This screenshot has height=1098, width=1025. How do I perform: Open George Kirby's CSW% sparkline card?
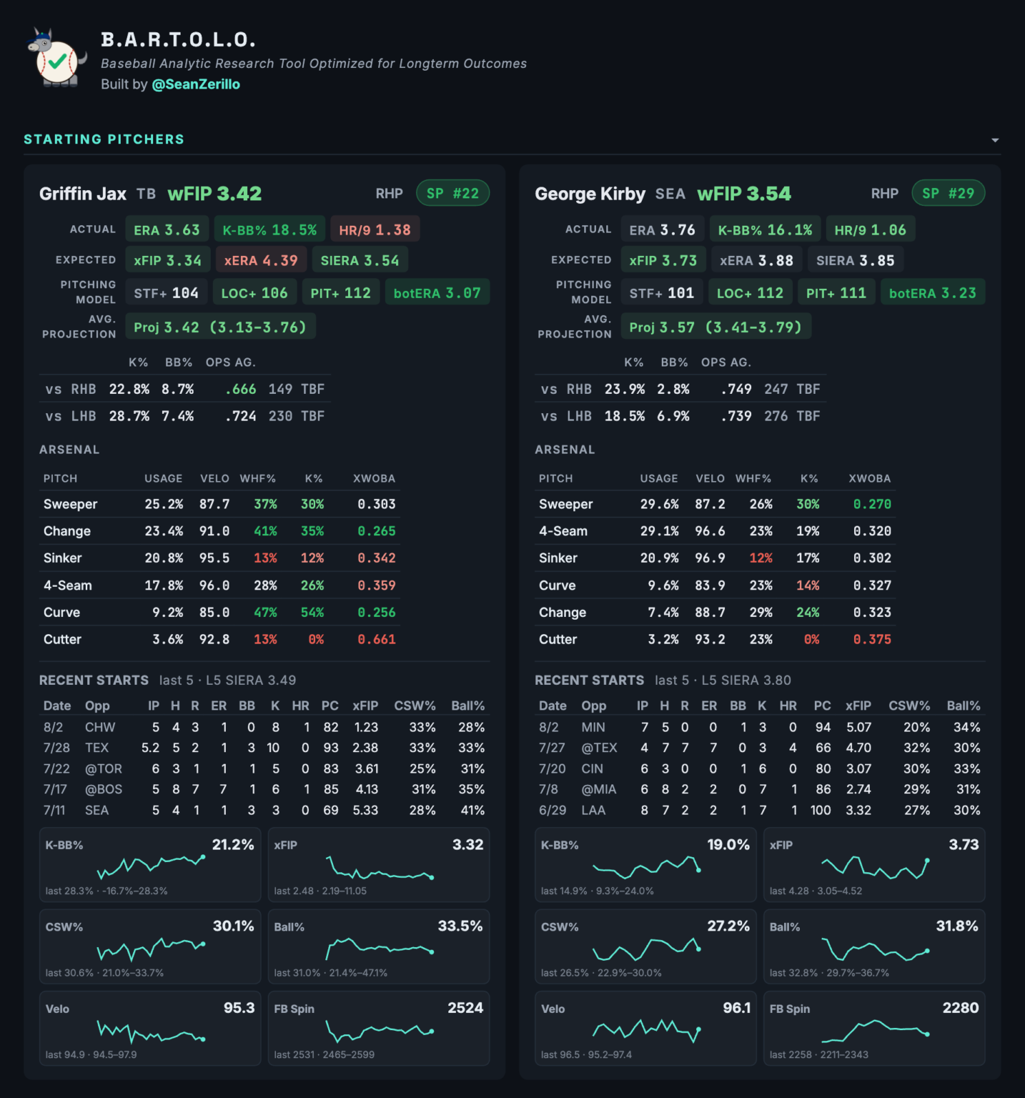(645, 947)
